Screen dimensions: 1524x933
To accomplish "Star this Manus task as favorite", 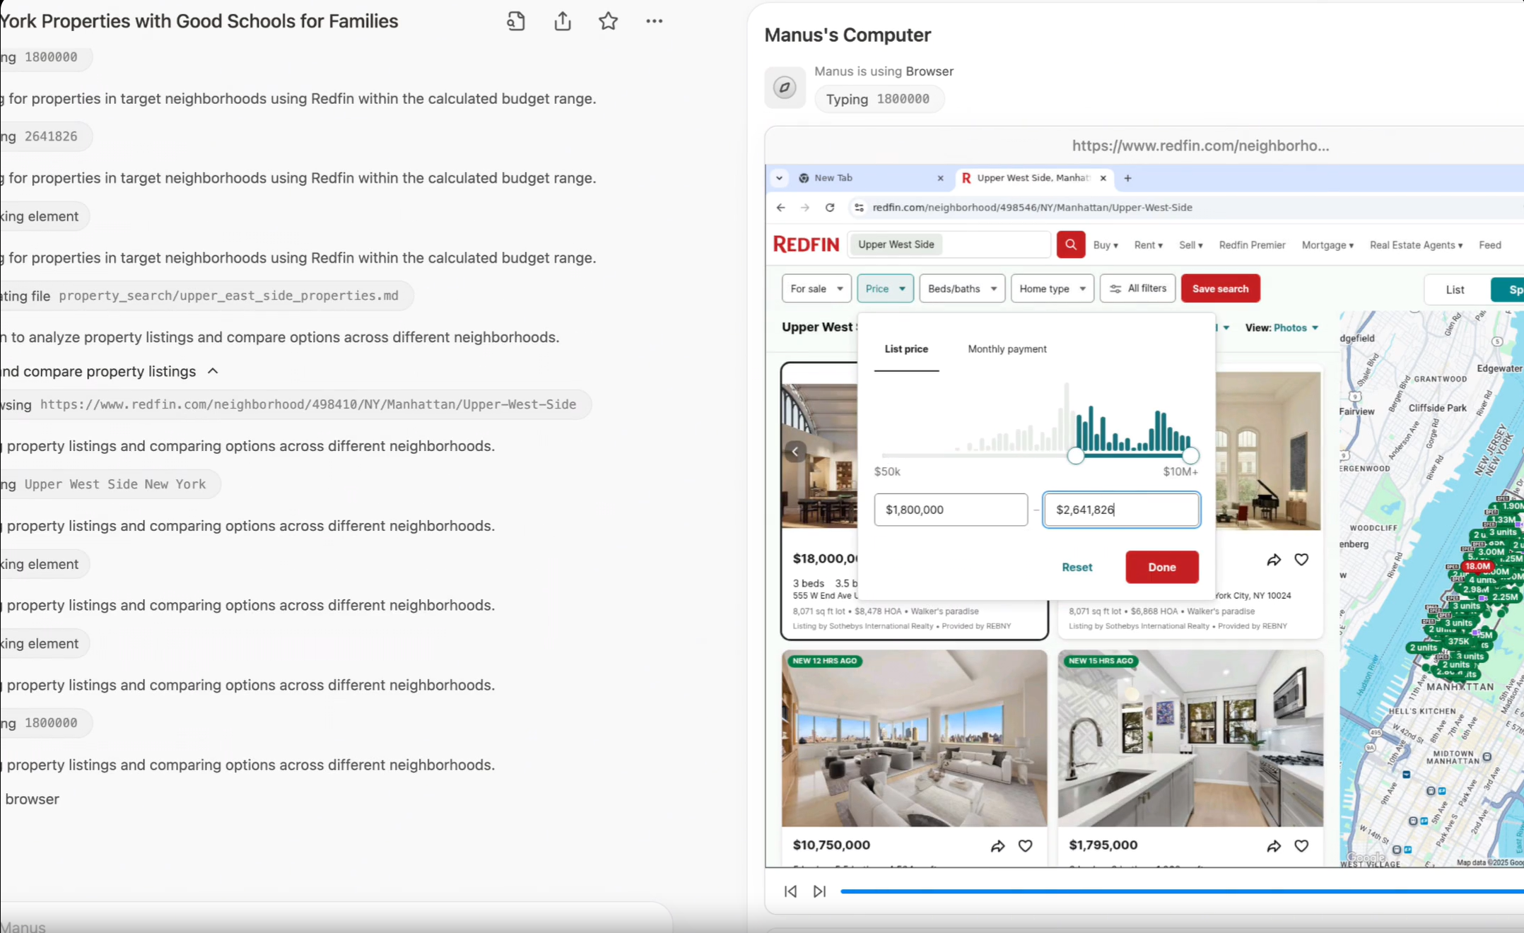I will 609,21.
